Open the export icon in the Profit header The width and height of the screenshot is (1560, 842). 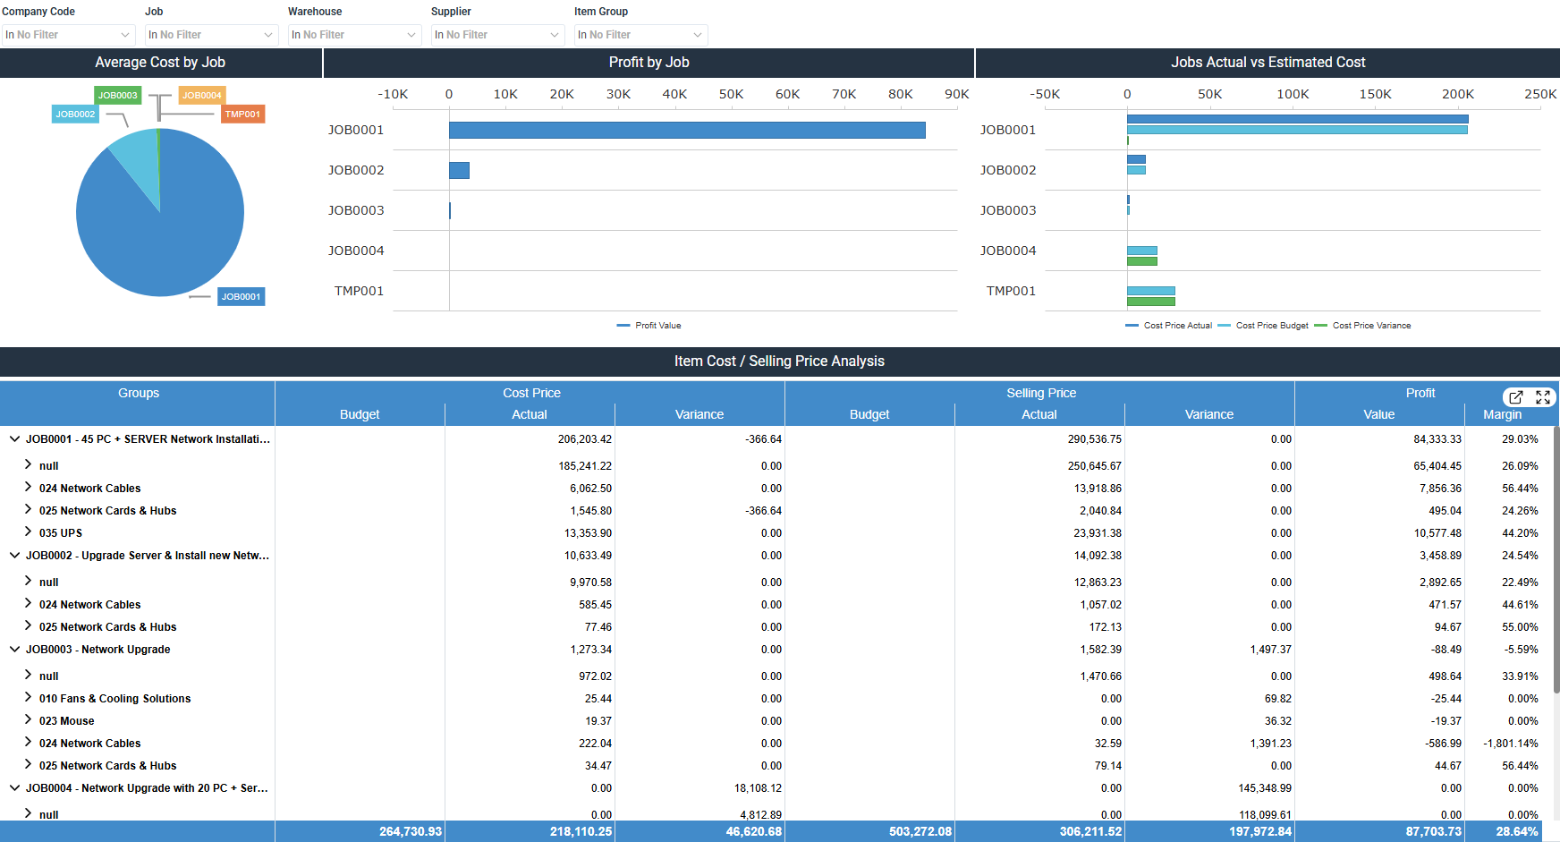[1516, 397]
